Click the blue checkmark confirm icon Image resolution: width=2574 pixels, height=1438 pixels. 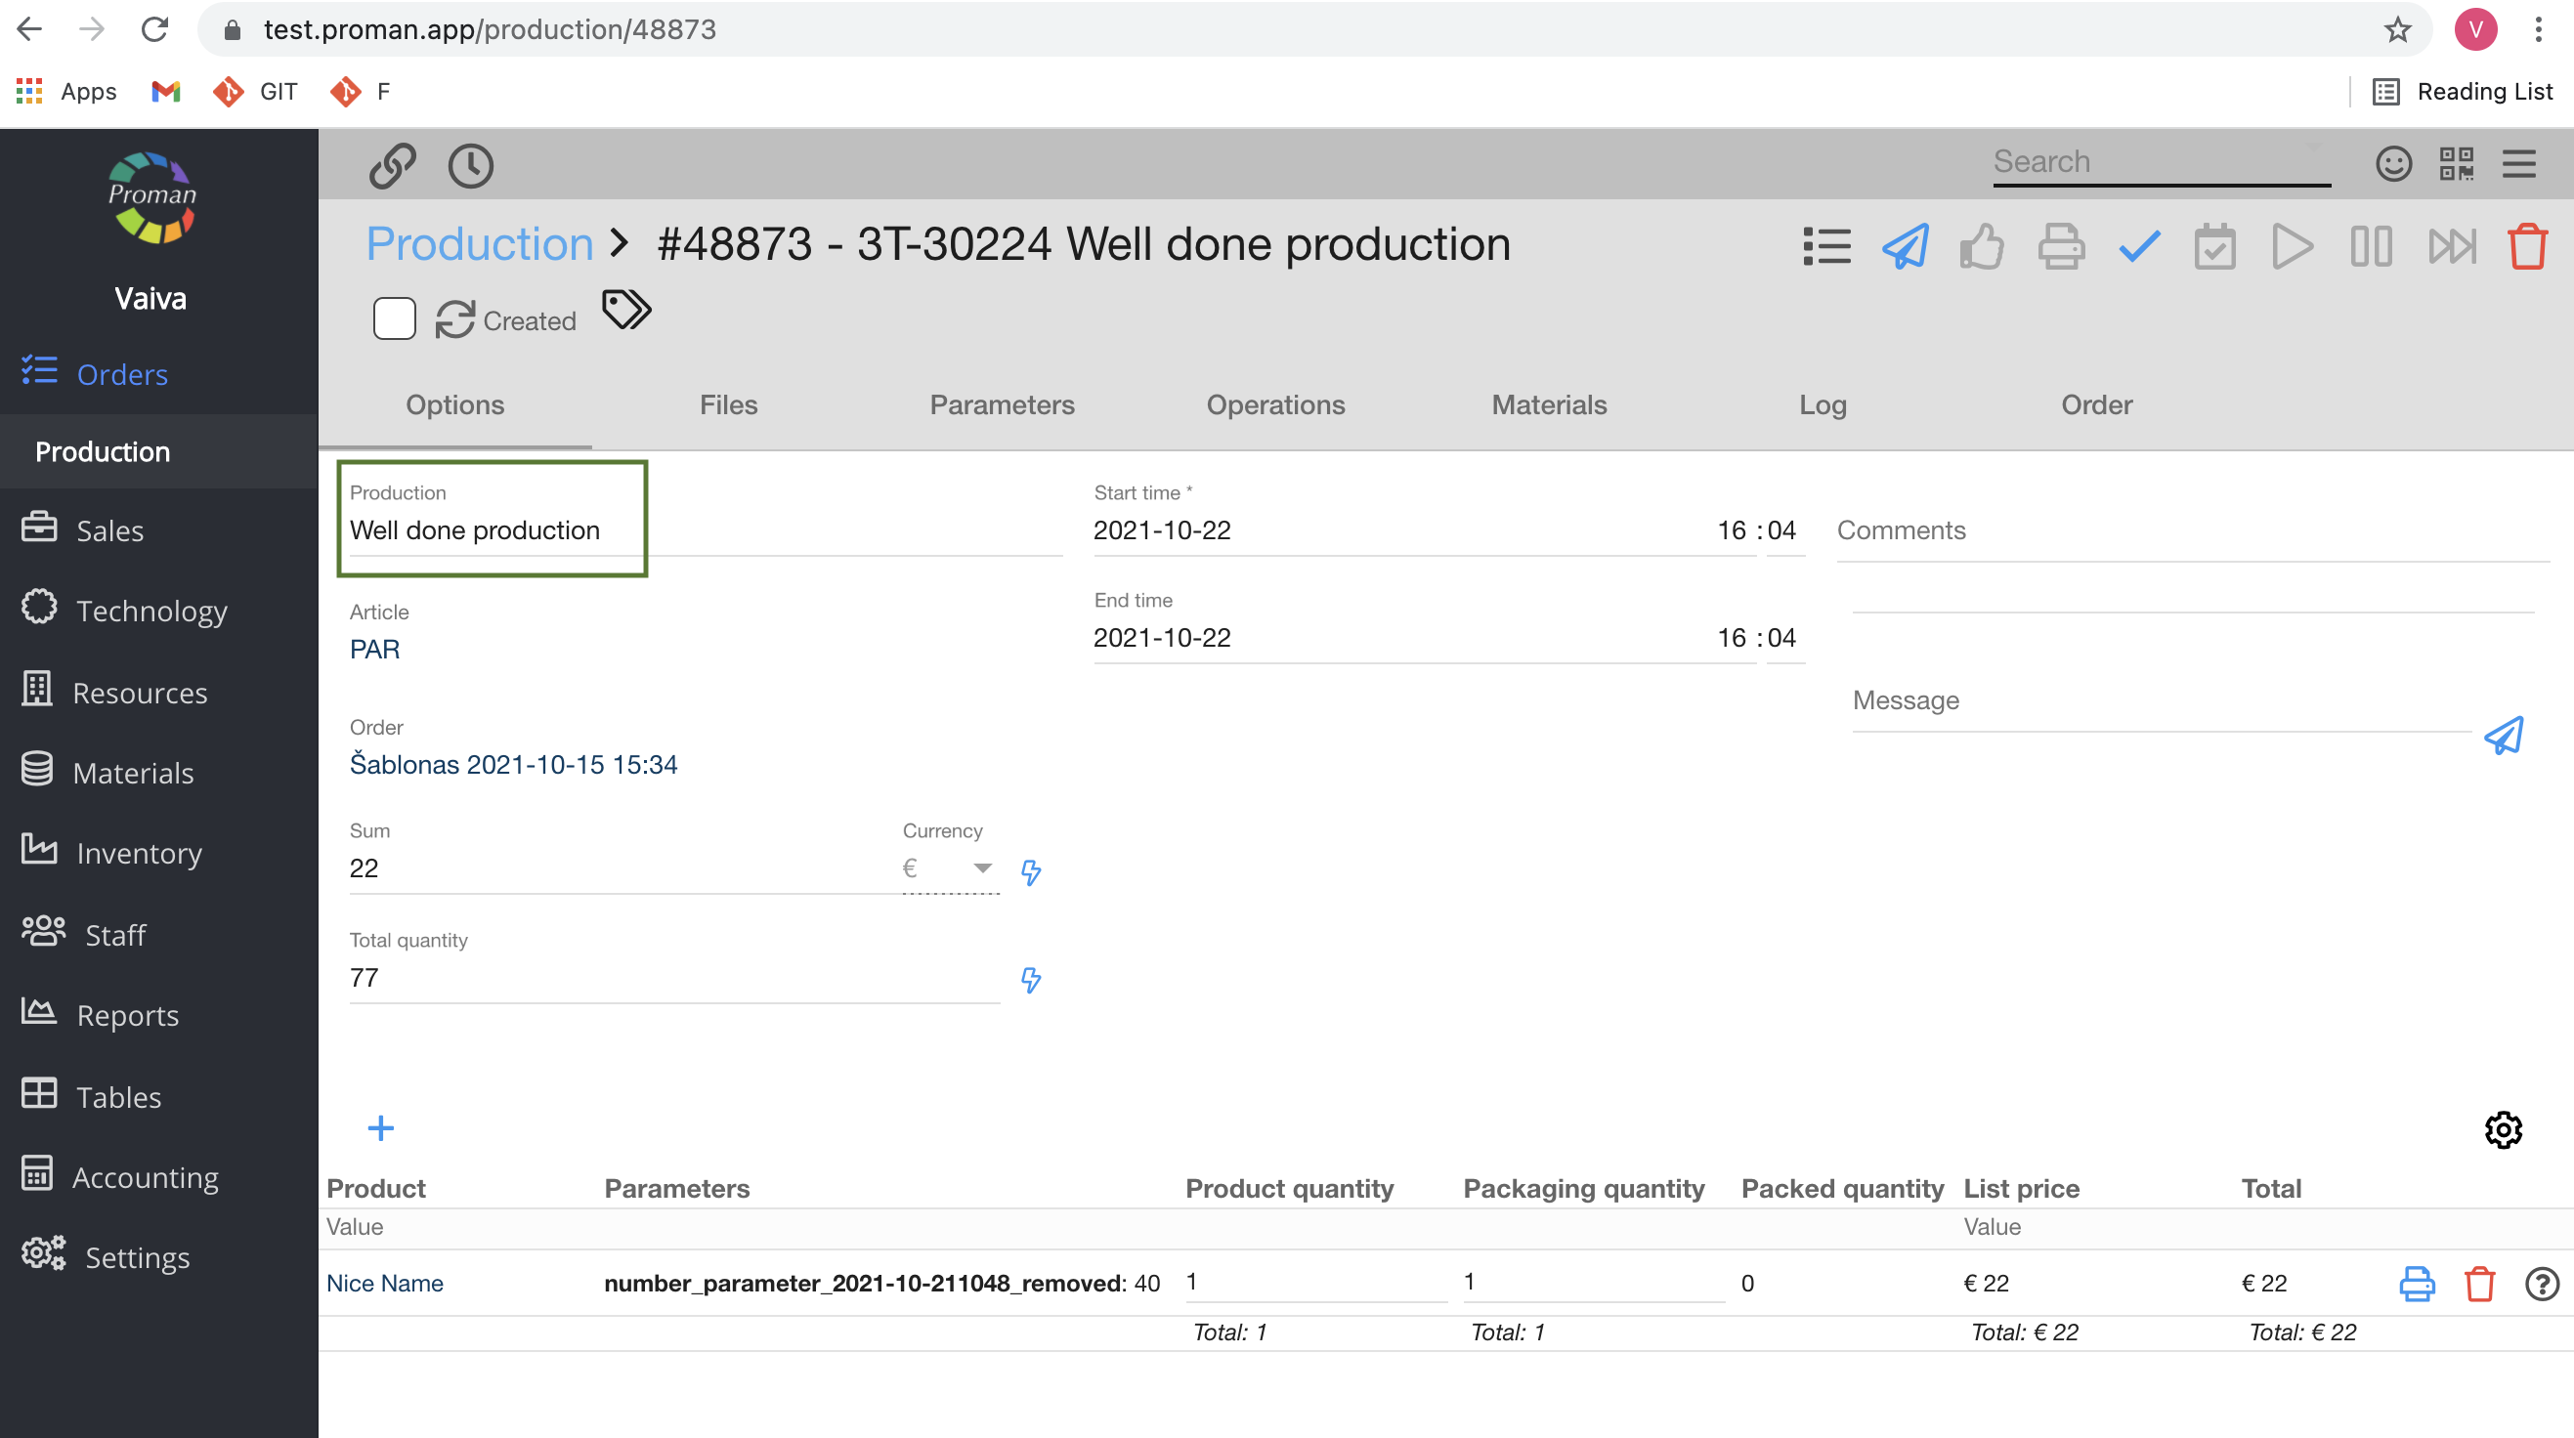coord(2138,245)
